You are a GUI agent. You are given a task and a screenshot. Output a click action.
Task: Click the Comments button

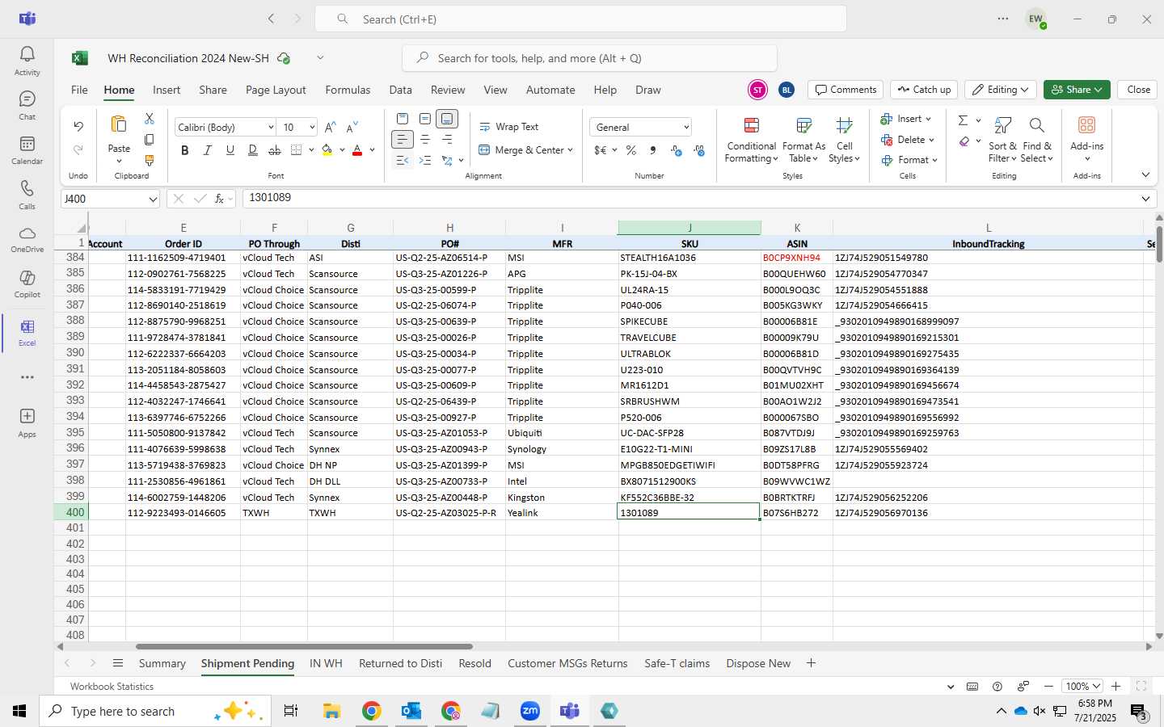846,90
